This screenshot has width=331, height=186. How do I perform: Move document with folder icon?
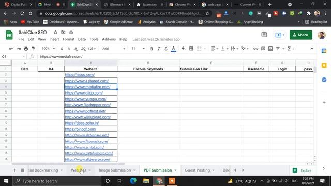pos(63,32)
